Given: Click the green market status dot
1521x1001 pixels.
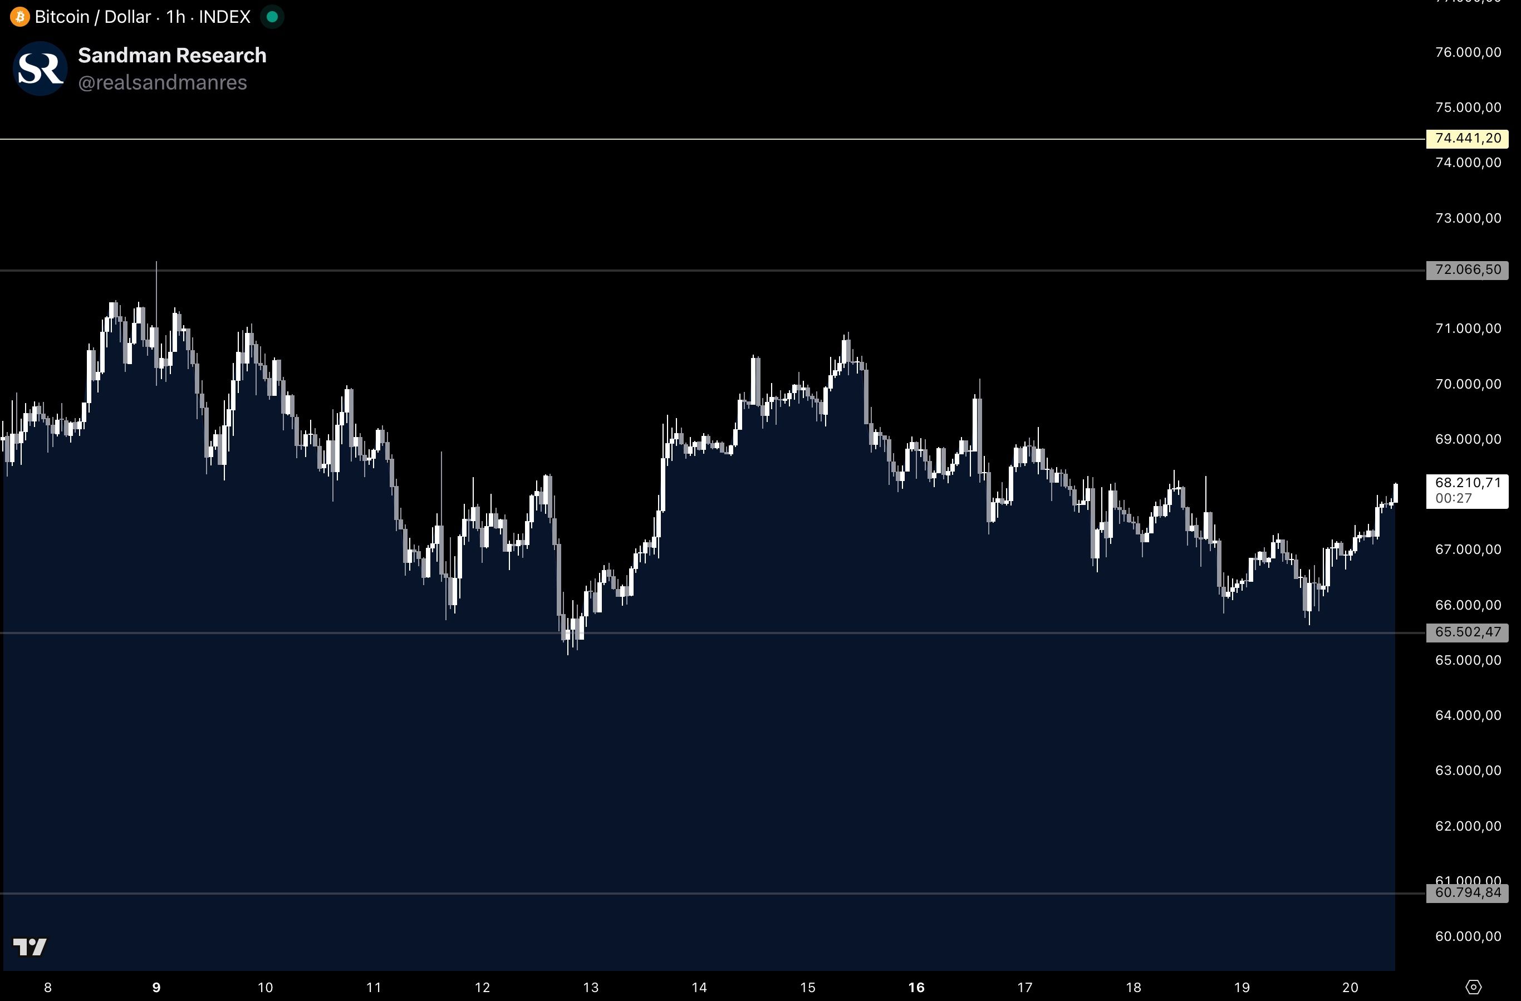Looking at the screenshot, I should pos(272,17).
